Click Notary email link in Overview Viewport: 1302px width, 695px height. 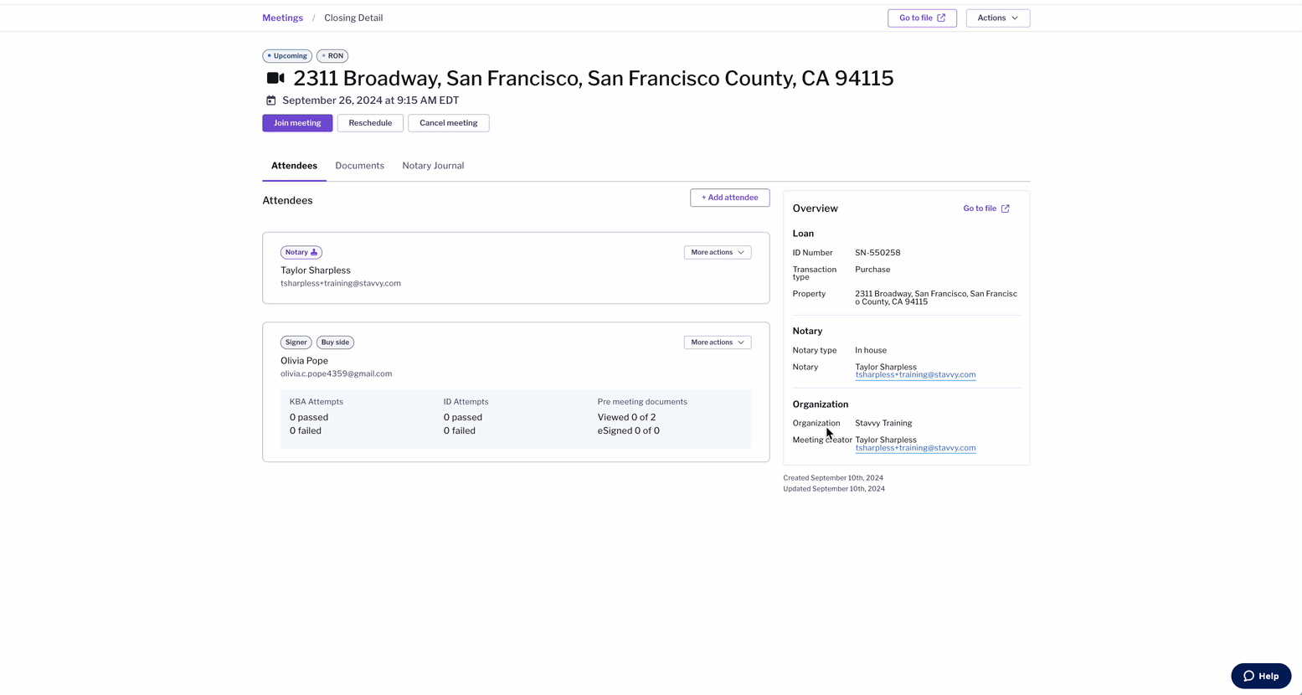[915, 375]
